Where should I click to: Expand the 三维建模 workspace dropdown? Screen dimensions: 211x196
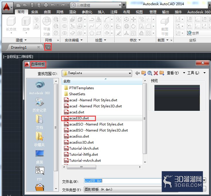[x=120, y=5]
